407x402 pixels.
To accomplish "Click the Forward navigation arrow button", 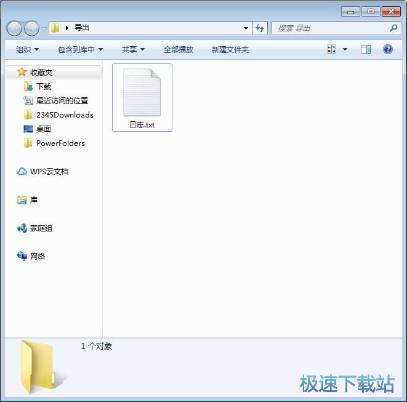I will (31, 28).
